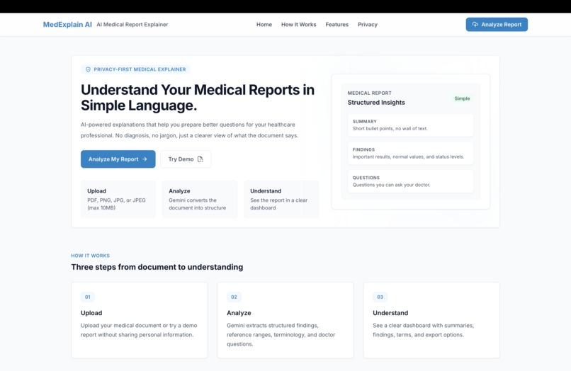
Task: Click 'See the report in a clear dashboard' text
Action: click(278, 204)
